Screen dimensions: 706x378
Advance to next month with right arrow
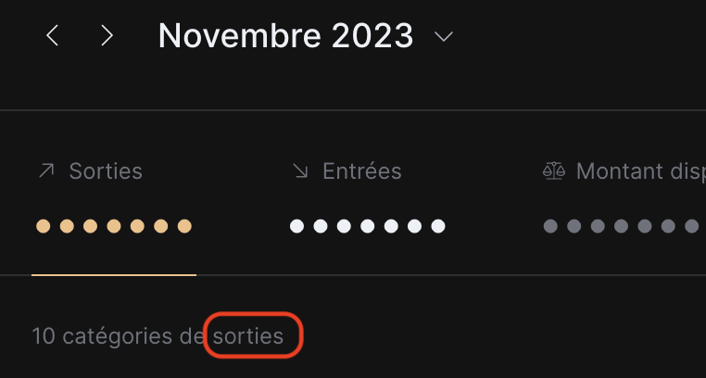click(x=107, y=35)
